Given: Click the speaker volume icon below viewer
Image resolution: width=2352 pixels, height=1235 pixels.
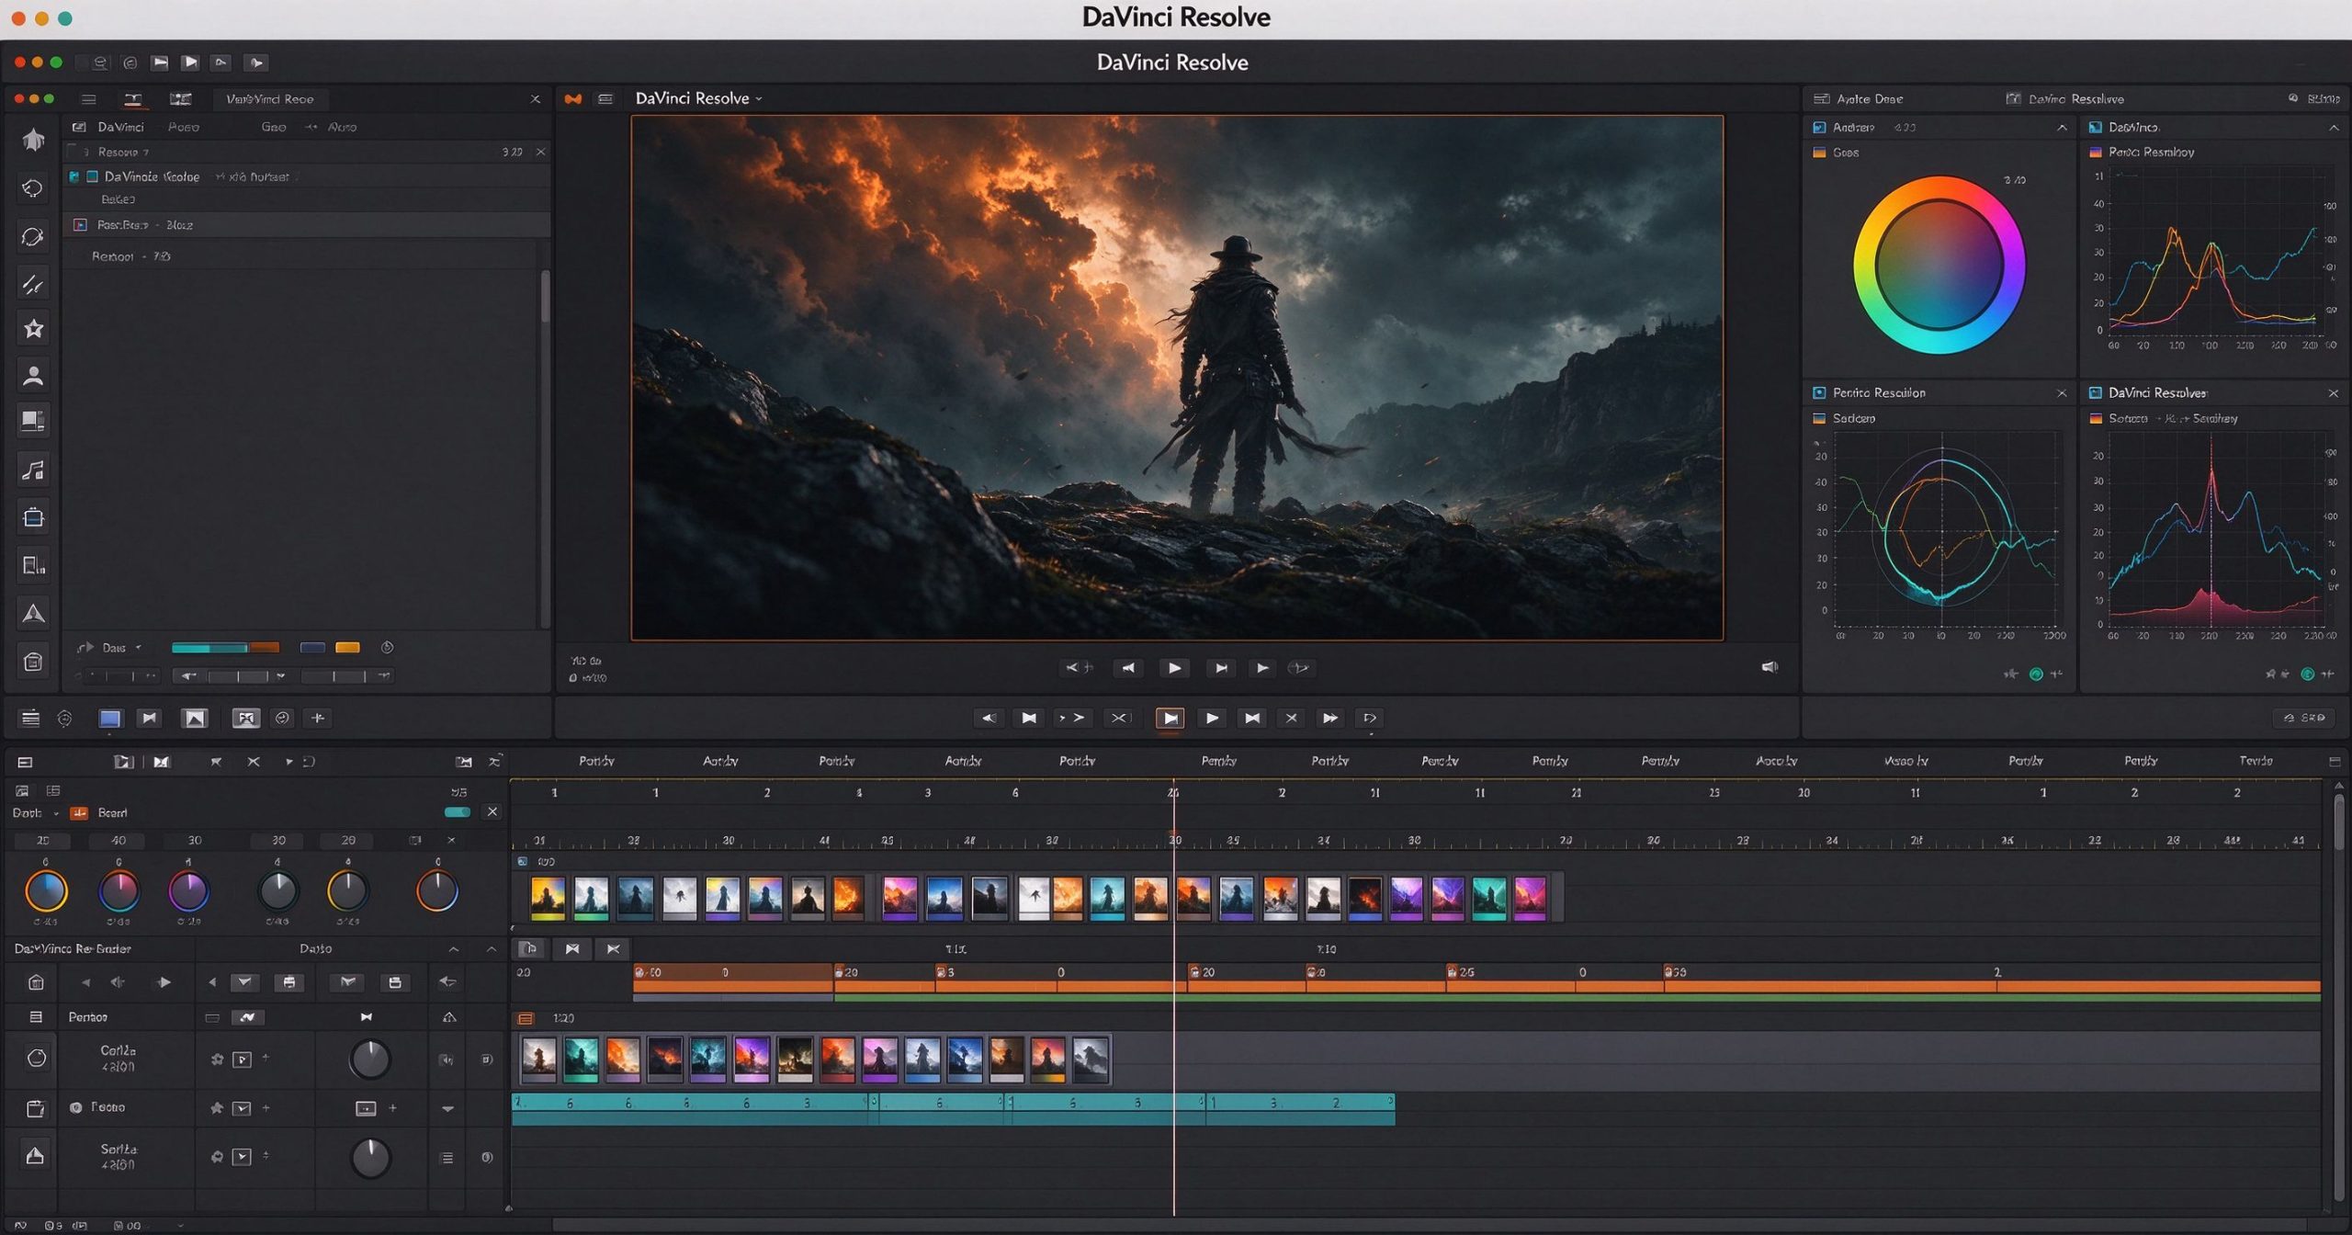Looking at the screenshot, I should coord(1770,667).
